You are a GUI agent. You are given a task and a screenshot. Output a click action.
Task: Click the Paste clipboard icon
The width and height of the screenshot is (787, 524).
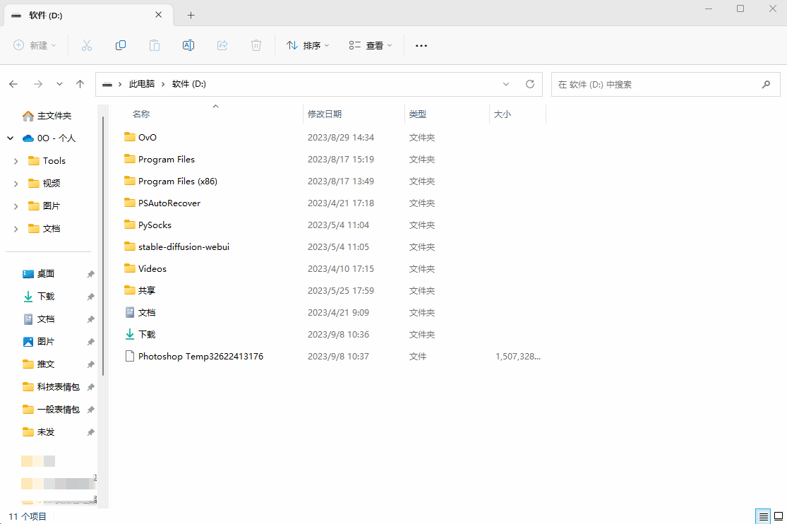click(155, 45)
